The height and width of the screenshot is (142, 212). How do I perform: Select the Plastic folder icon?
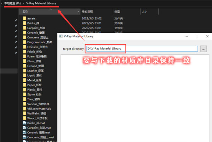(25, 89)
